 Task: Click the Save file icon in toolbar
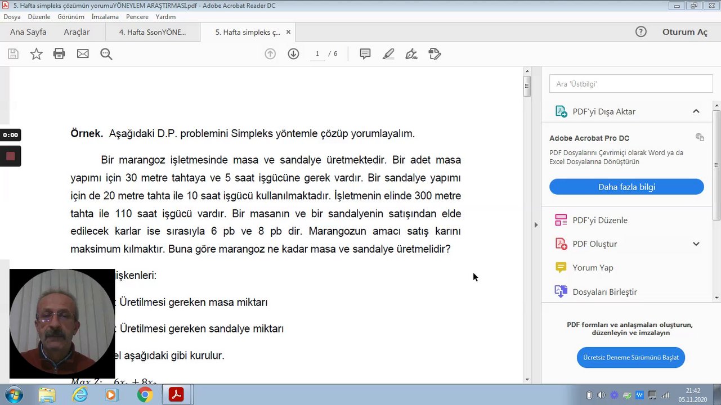coord(13,54)
